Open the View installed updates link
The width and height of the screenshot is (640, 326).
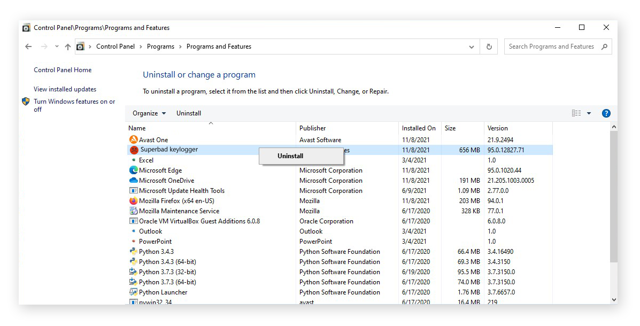pyautogui.click(x=65, y=89)
